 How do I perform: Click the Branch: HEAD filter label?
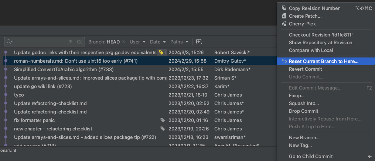click(104, 42)
